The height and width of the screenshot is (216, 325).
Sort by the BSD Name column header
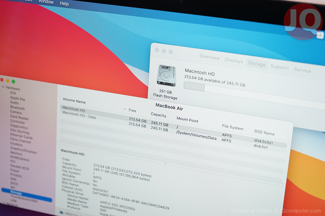point(264,133)
